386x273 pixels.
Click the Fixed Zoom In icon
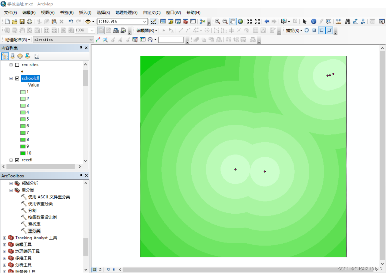click(250, 21)
